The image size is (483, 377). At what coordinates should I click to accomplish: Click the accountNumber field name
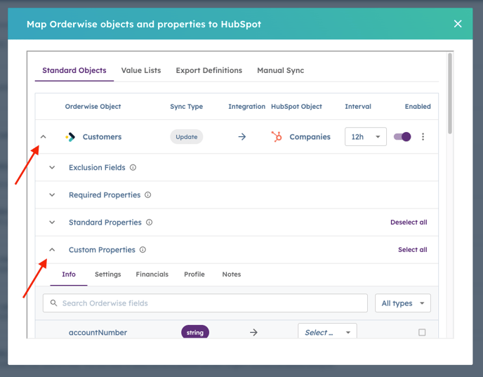click(x=98, y=333)
